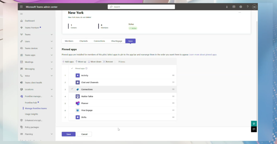The image size is (277, 144).
Task: Expand the Voice chevron
Action: (x=52, y=76)
